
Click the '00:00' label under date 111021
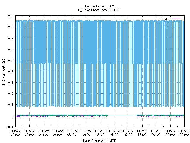(184, 135)
